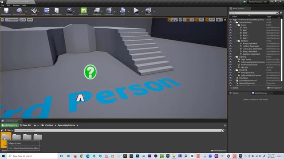This screenshot has height=159, width=284.
Task: Click Save All in Content Browser
Action: pyautogui.click(x=25, y=125)
